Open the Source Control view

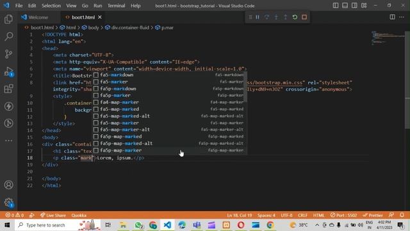[x=8, y=54]
